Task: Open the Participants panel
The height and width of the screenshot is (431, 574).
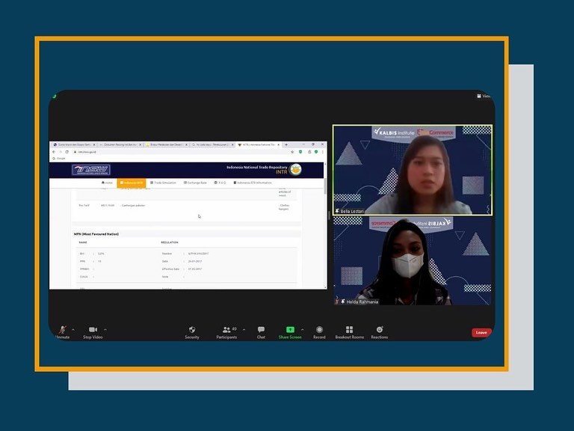Action: click(x=226, y=331)
